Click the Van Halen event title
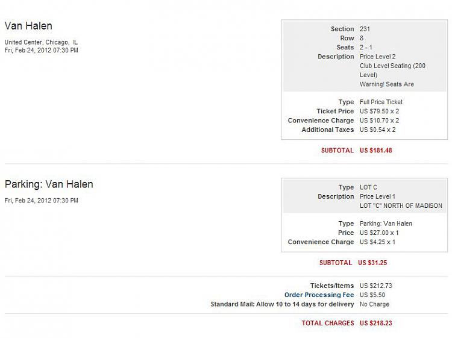 pos(28,26)
